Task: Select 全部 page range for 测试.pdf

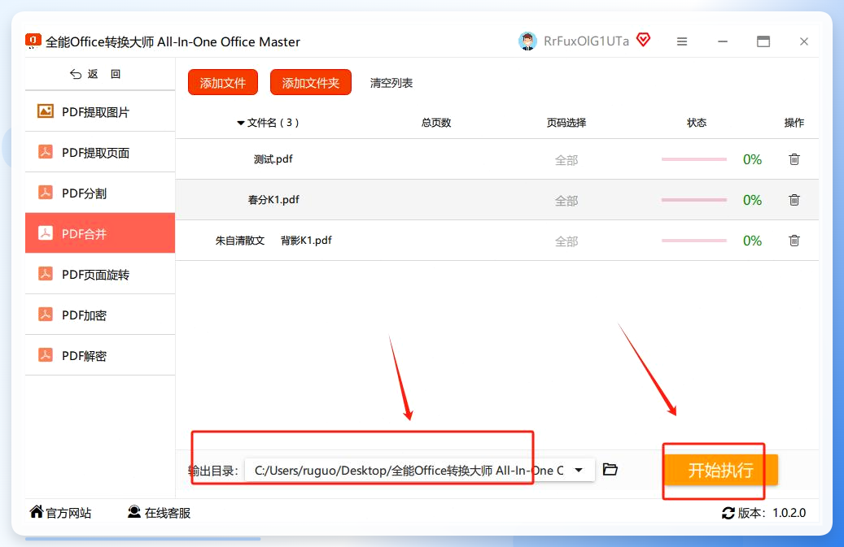Action: point(566,160)
